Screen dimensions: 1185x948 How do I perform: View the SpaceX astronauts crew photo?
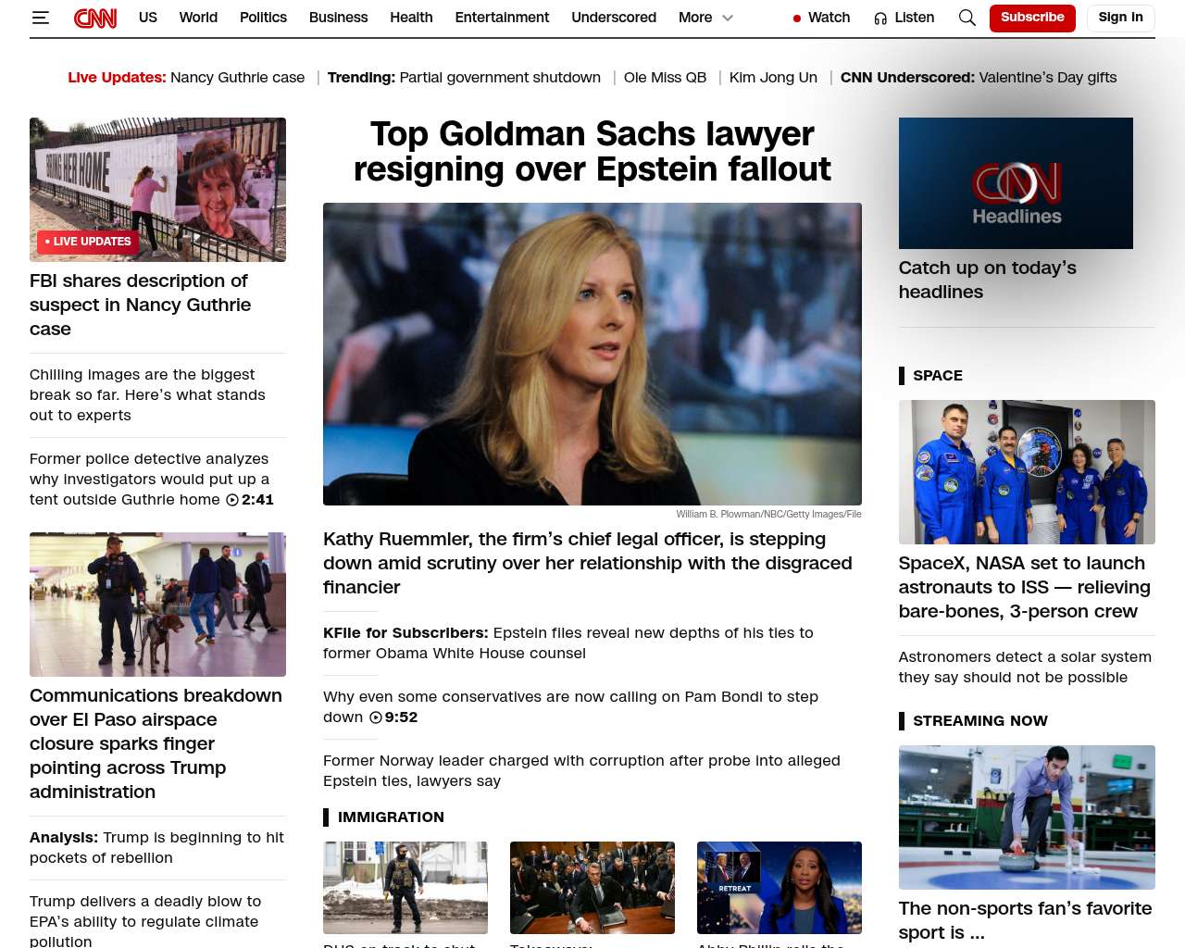(x=1027, y=472)
